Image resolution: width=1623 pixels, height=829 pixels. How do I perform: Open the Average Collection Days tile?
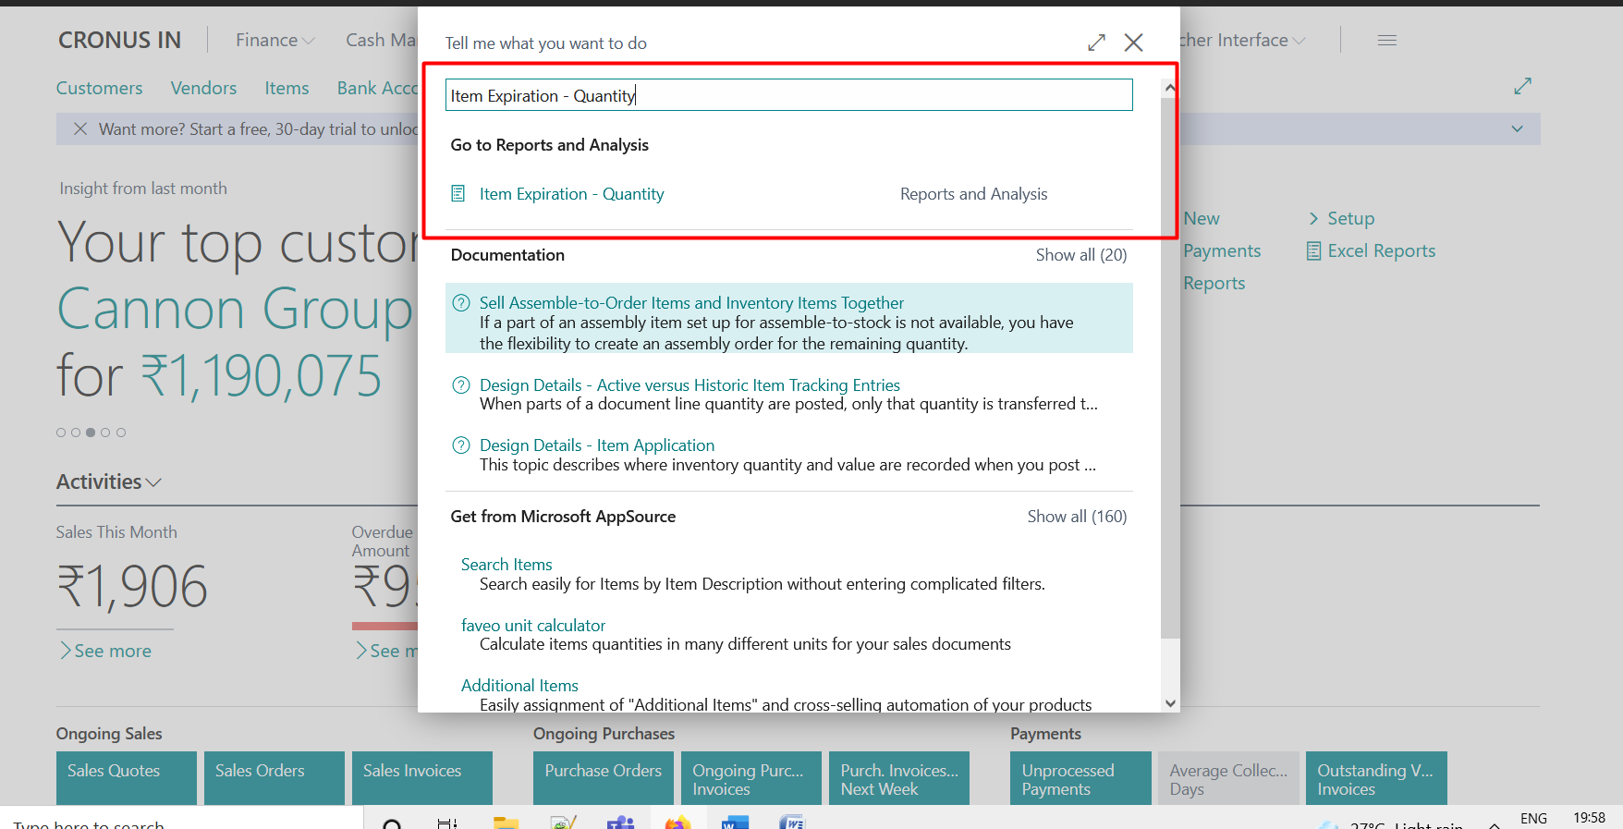click(x=1228, y=778)
